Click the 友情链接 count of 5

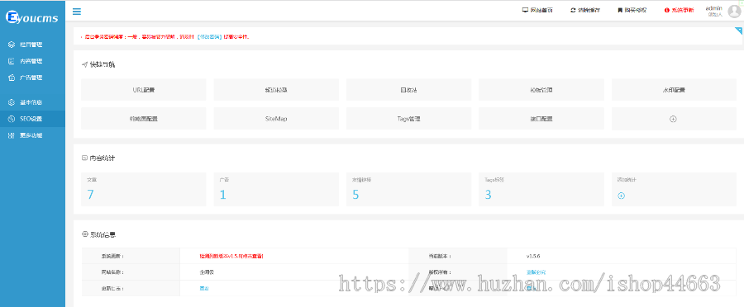(x=355, y=194)
